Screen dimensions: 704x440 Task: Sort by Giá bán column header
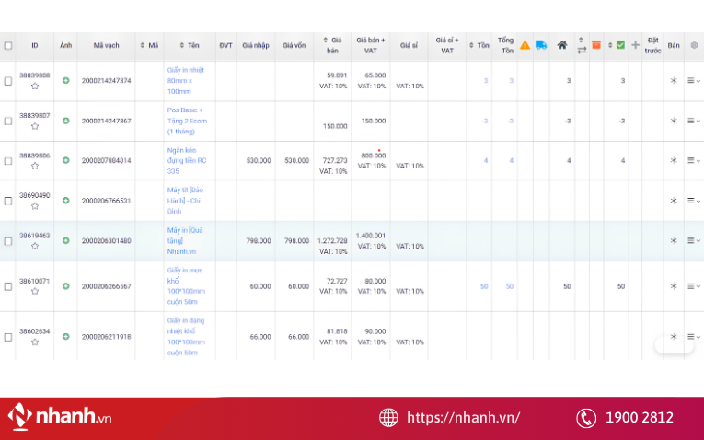(332, 45)
